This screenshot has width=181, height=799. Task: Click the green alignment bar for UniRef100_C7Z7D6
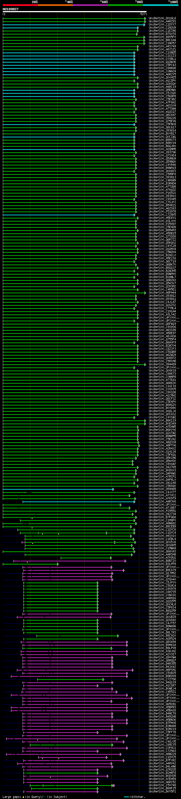pos(71,679)
